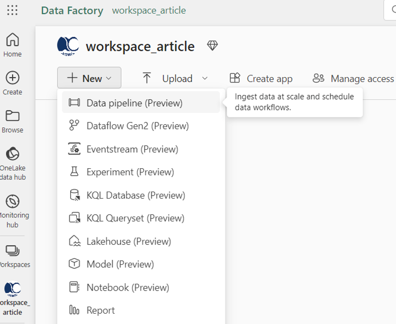The image size is (396, 324).
Task: Select Dataflow Gen2 (Preview) menu item
Action: coord(138,126)
